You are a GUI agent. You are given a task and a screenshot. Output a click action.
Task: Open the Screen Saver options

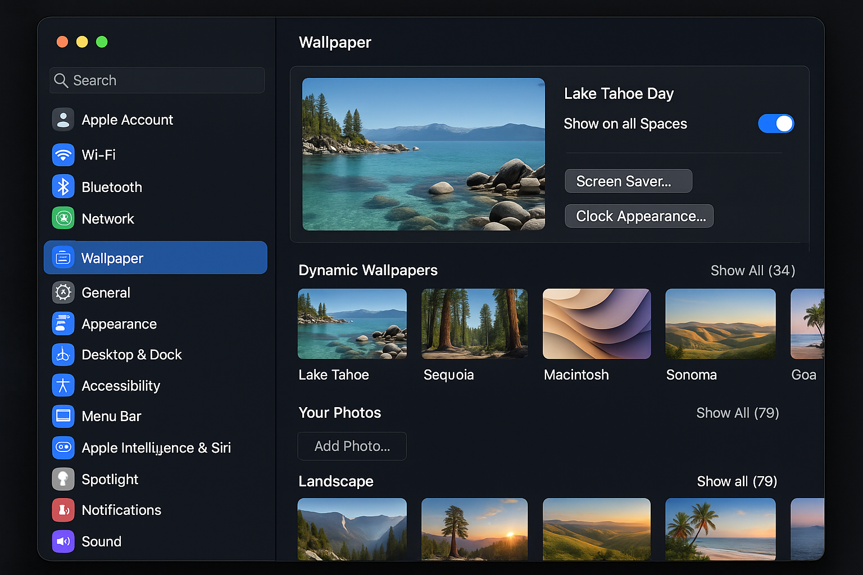[628, 181]
